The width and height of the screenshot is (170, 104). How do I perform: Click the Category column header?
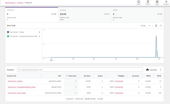pyautogui.click(x=121, y=76)
